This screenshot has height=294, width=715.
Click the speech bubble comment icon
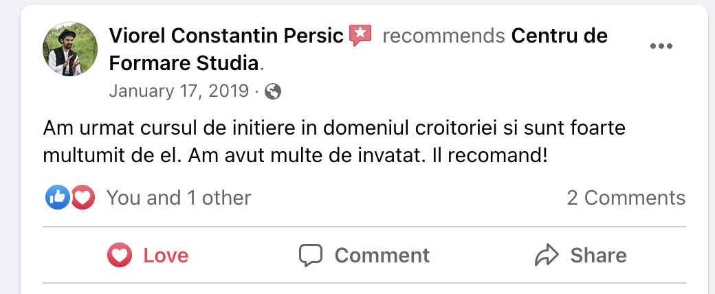[x=311, y=256]
